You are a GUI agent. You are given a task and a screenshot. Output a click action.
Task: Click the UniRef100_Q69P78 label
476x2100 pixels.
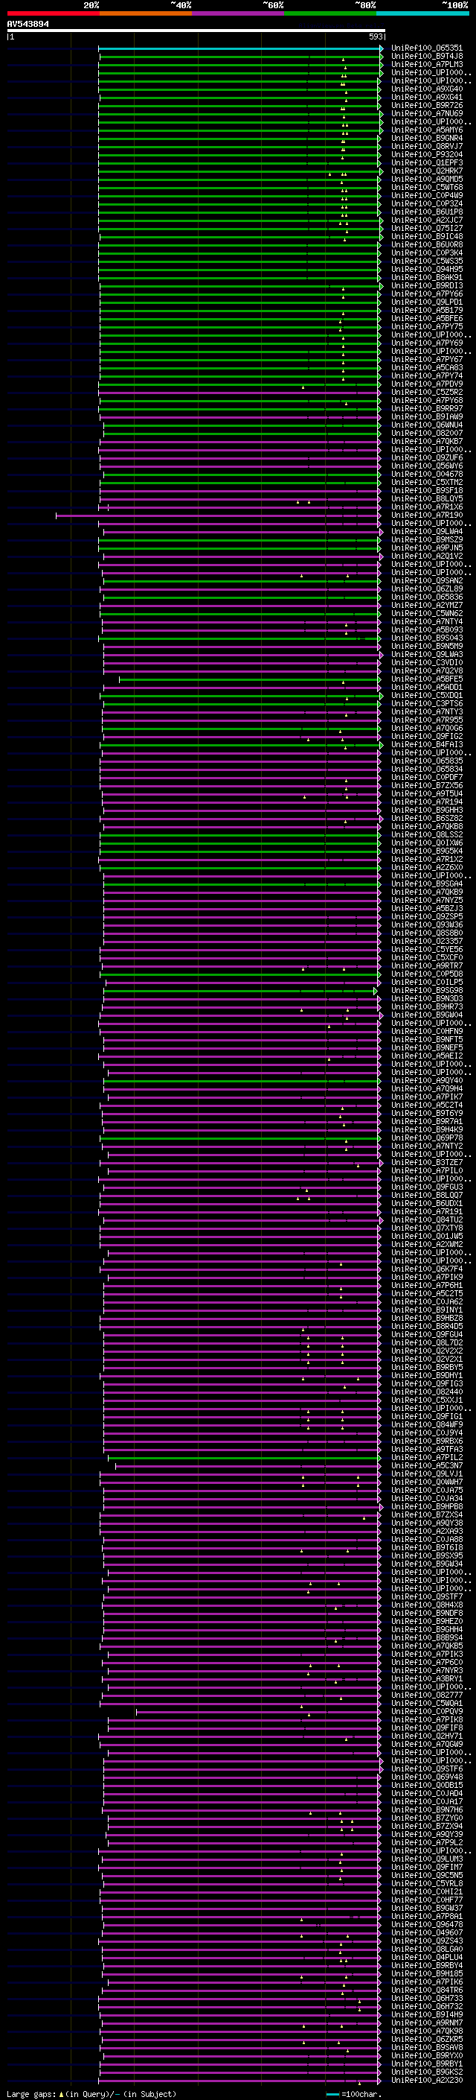tap(426, 1138)
